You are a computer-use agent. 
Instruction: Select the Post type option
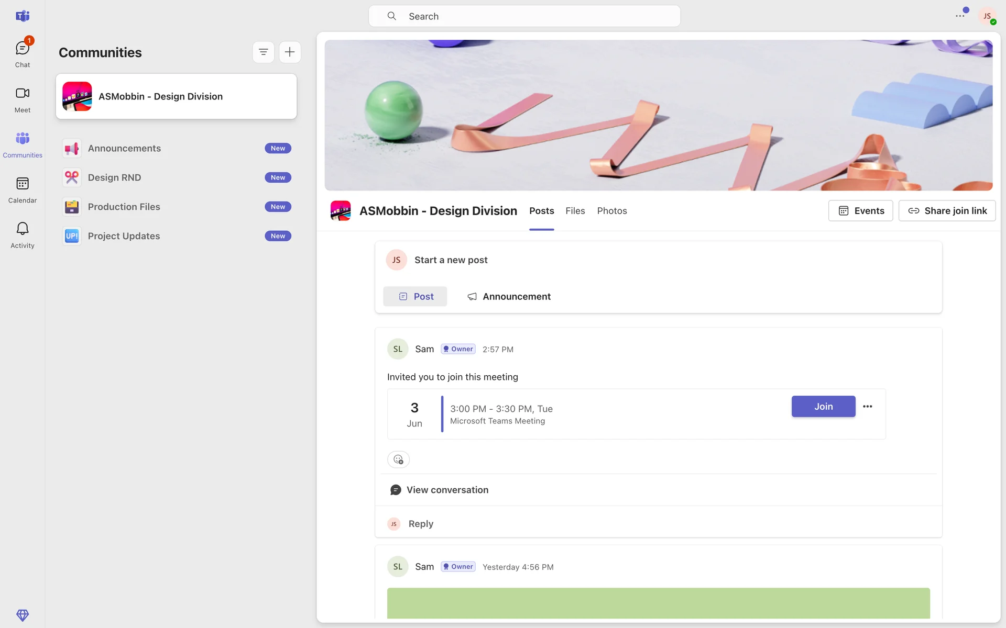tap(415, 297)
